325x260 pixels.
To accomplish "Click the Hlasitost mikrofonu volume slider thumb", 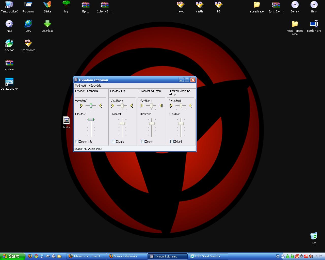I will [152, 123].
